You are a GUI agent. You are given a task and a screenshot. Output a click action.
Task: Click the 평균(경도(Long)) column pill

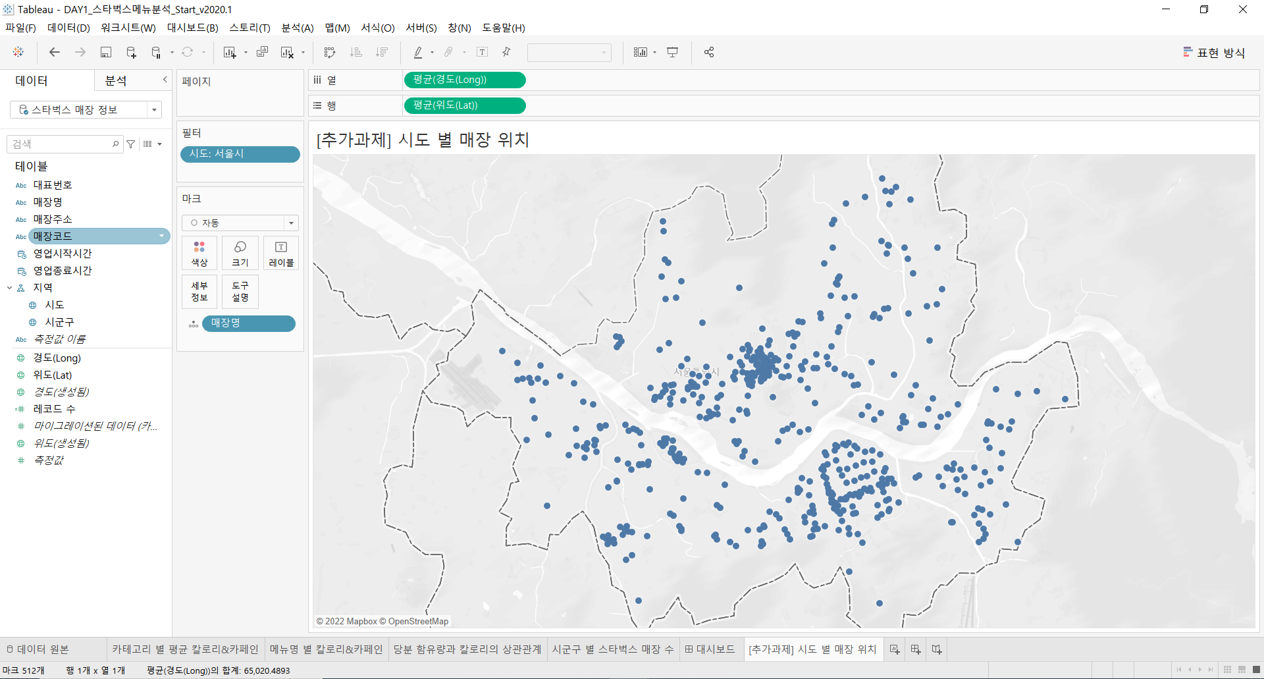coord(464,80)
